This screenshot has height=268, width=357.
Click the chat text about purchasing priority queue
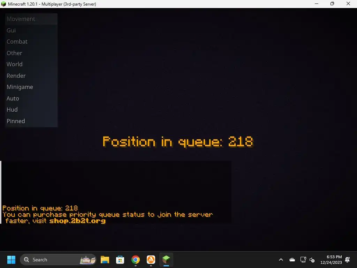click(x=107, y=218)
